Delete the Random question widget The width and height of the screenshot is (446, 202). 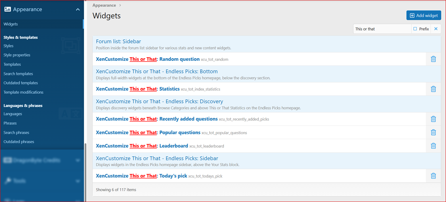pyautogui.click(x=433, y=59)
